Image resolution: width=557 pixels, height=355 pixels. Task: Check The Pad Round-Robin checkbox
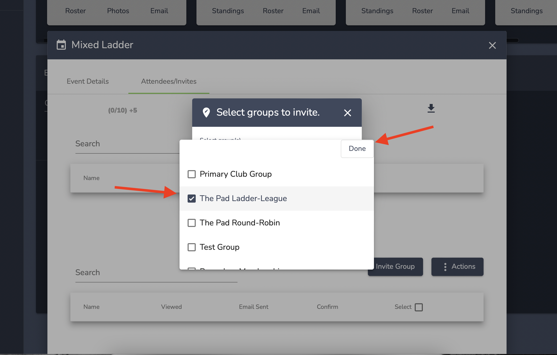point(192,223)
